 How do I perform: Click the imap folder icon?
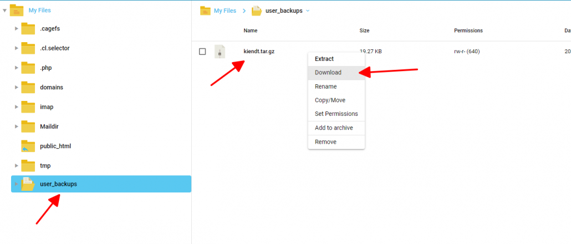pos(28,107)
